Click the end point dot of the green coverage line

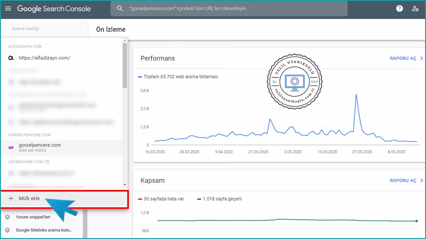click(x=417, y=221)
